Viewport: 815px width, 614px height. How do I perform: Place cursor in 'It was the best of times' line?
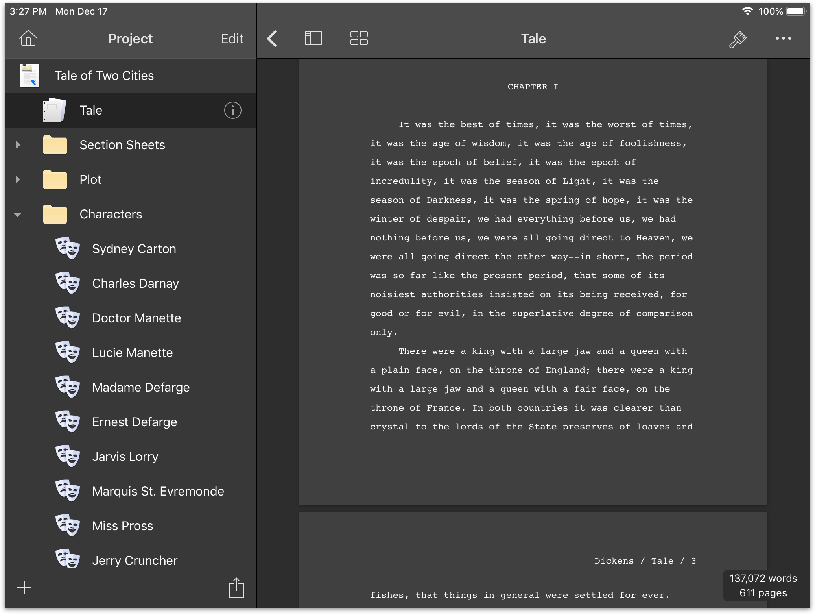click(545, 124)
